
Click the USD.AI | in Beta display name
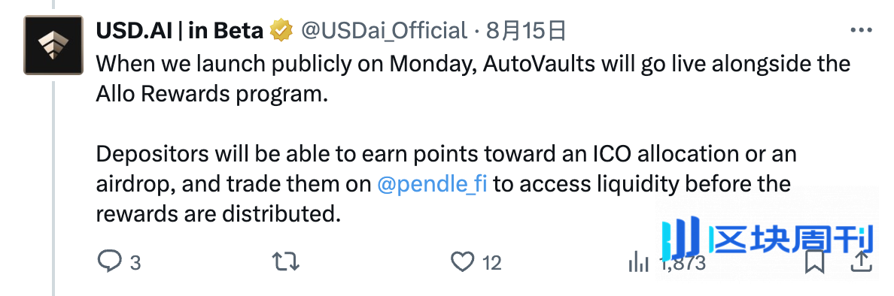[x=180, y=30]
